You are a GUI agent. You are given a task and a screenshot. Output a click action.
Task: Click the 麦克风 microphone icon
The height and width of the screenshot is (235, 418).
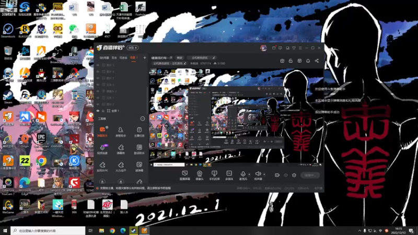click(243, 174)
